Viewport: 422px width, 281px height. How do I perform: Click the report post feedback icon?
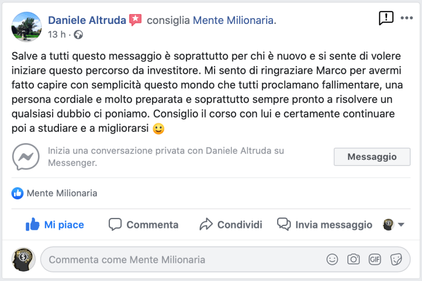point(386,19)
